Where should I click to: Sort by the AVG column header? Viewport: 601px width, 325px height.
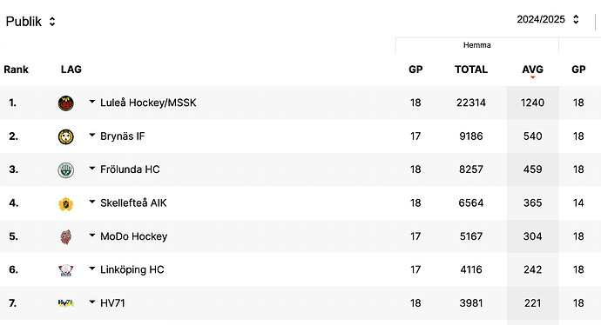532,70
